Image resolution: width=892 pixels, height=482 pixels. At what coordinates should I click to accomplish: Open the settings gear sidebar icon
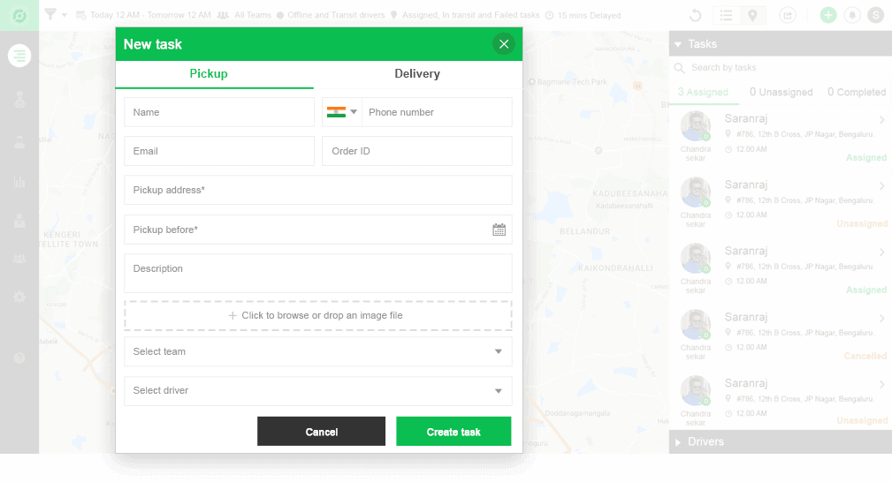coord(19,297)
